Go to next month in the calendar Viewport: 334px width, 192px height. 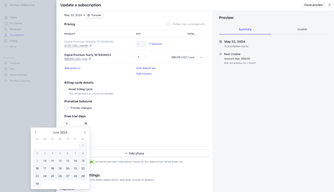pos(85,132)
